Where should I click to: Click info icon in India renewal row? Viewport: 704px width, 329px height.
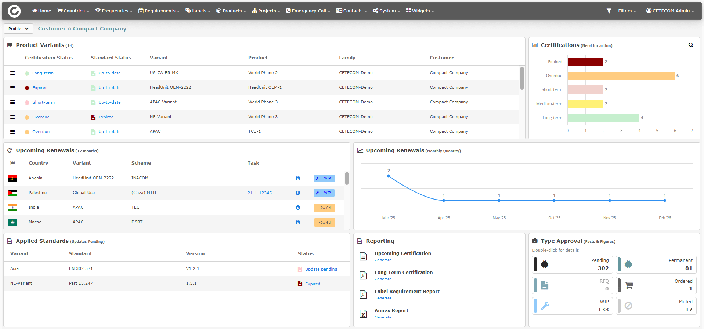(298, 208)
